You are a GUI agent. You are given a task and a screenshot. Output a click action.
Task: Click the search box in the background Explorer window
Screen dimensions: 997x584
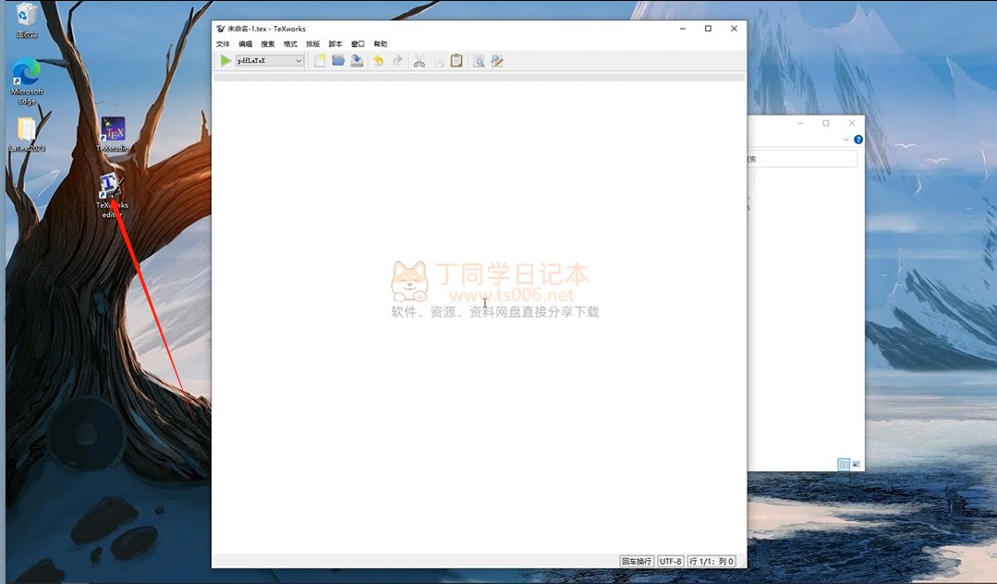coord(803,159)
